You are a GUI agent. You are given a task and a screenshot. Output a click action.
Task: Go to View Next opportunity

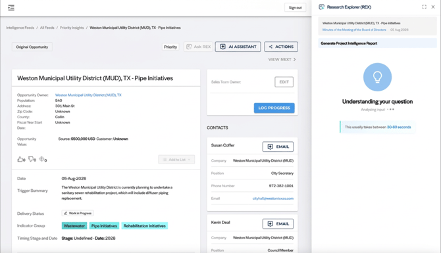[x=282, y=60]
